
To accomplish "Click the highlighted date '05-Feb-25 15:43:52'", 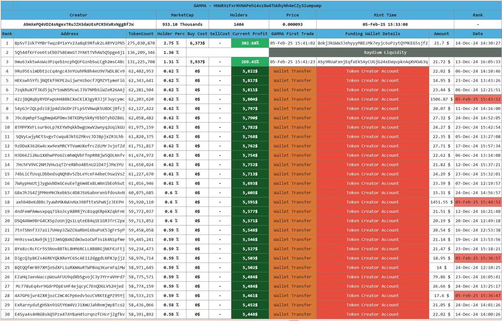I will [x=478, y=99].
